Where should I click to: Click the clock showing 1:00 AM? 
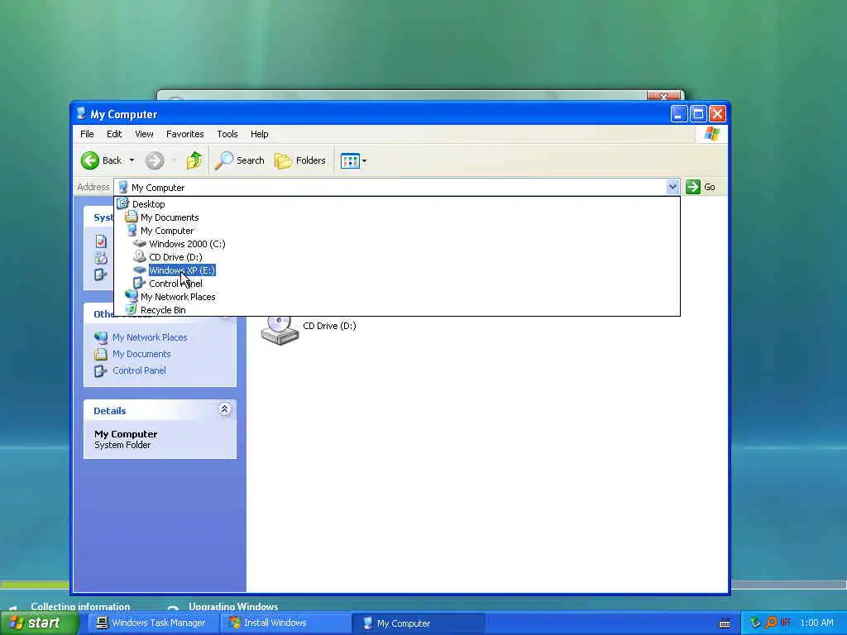click(816, 623)
